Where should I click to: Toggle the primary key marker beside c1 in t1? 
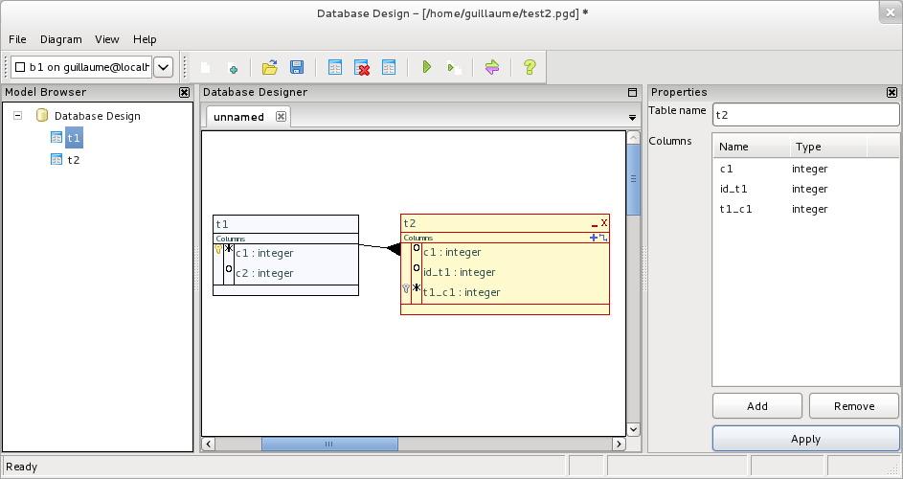point(229,249)
